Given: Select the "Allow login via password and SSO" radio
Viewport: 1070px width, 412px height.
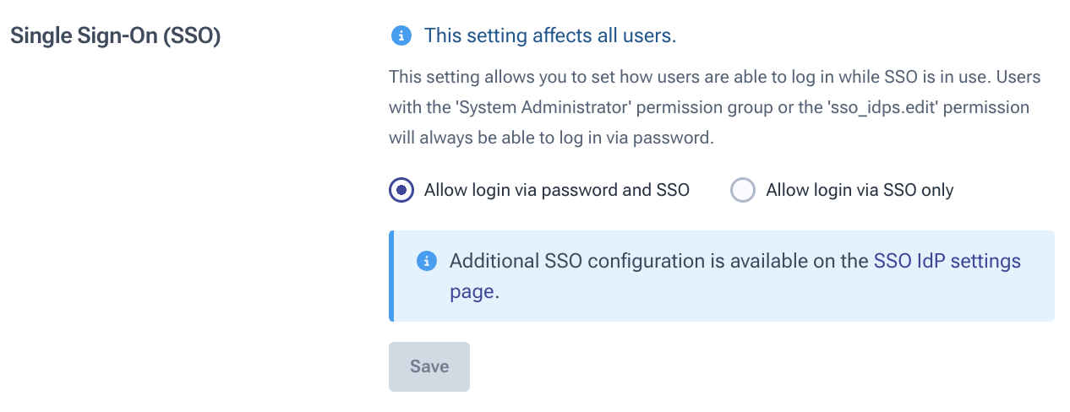Looking at the screenshot, I should point(402,191).
